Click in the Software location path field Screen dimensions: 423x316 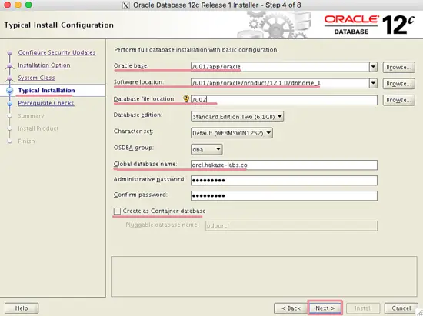pyautogui.click(x=280, y=83)
